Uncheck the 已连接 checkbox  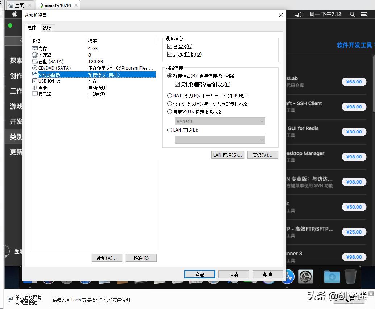click(x=170, y=46)
